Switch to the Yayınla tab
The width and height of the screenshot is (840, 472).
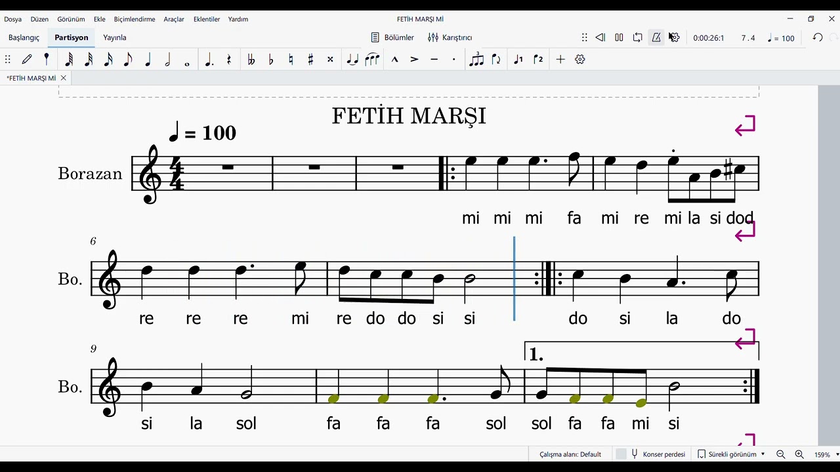[x=115, y=37]
